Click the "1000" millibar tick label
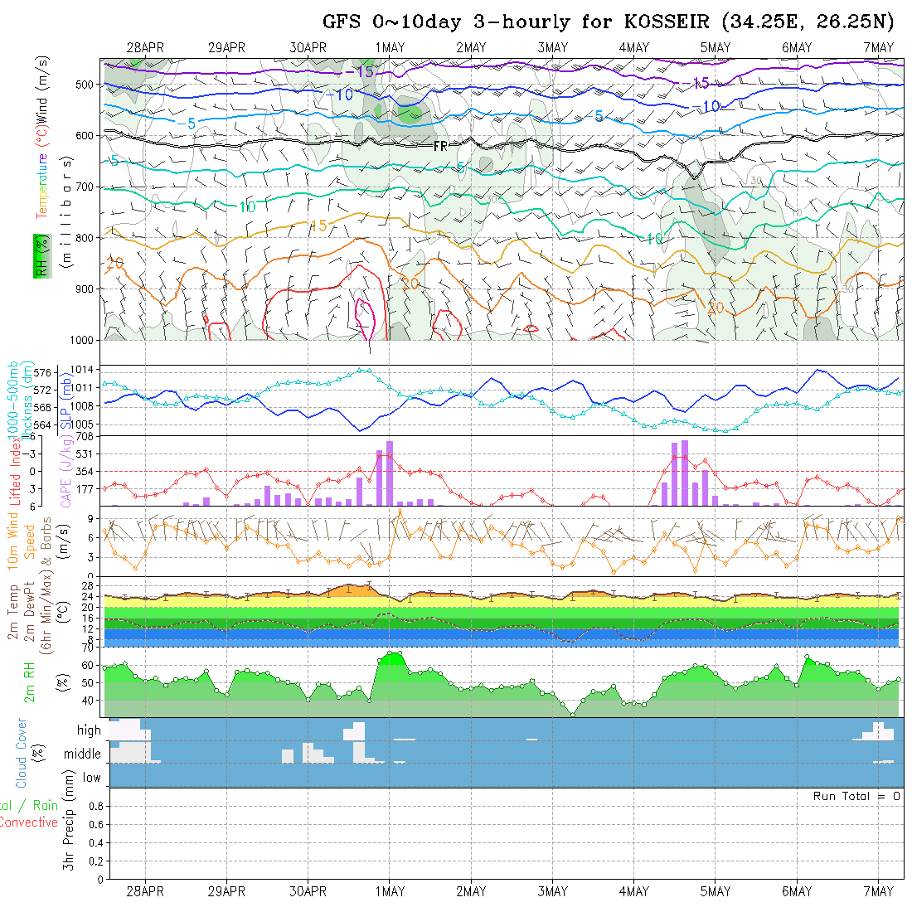The height and width of the screenshot is (912, 912). pyautogui.click(x=84, y=340)
